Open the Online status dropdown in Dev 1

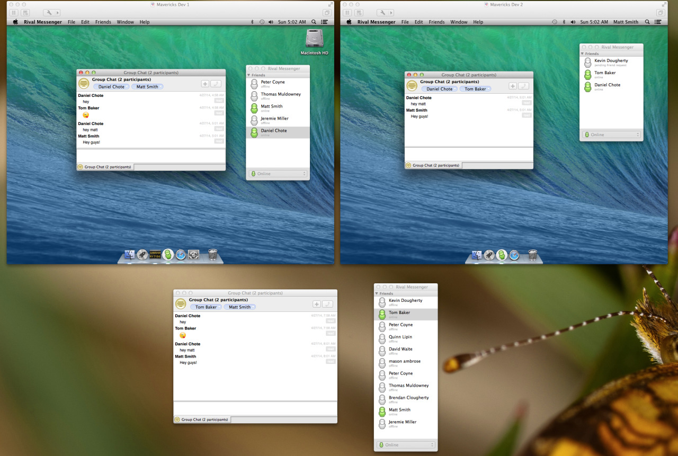pyautogui.click(x=278, y=174)
